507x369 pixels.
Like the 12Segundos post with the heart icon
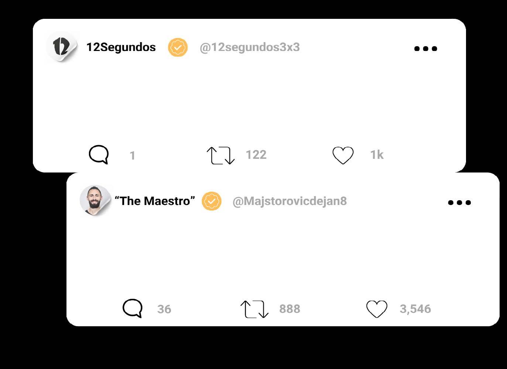click(343, 155)
